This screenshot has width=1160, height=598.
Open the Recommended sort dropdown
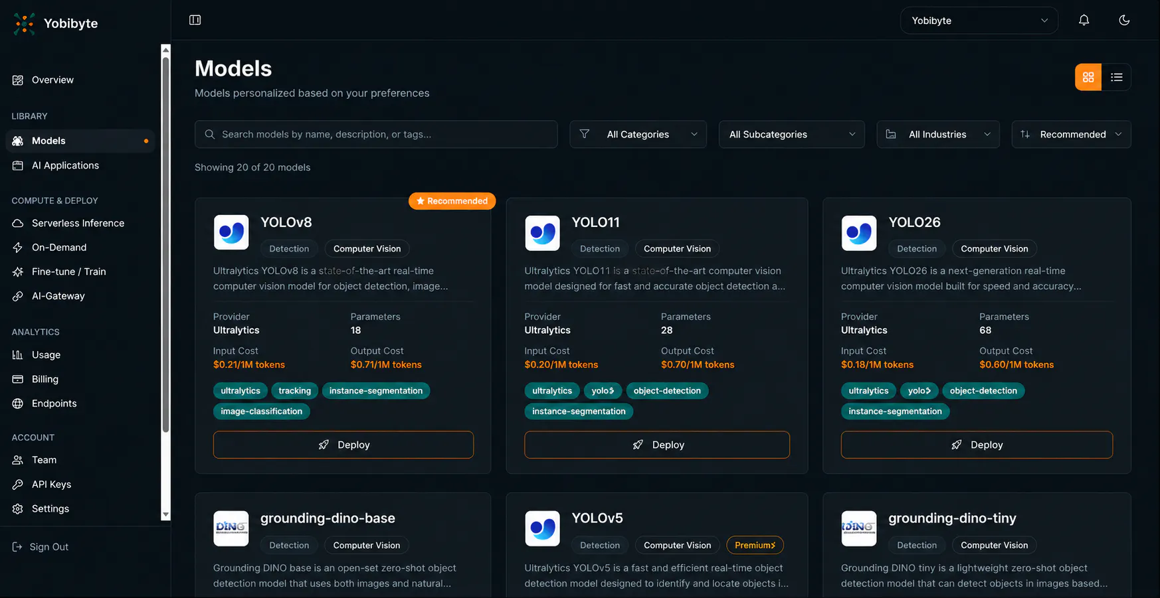tap(1071, 134)
